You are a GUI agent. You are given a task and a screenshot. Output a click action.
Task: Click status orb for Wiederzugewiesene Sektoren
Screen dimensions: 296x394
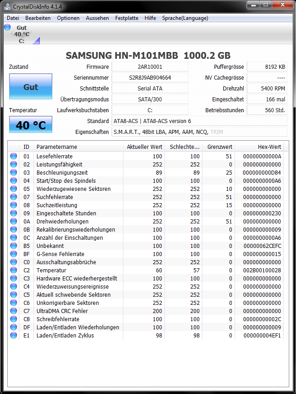coord(14,189)
